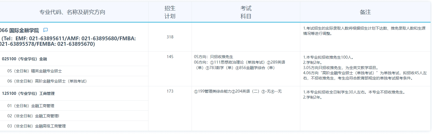Click the 专业代码、名称及研究方向 column header
Viewport: 432px width, 134px height.
coord(72,12)
